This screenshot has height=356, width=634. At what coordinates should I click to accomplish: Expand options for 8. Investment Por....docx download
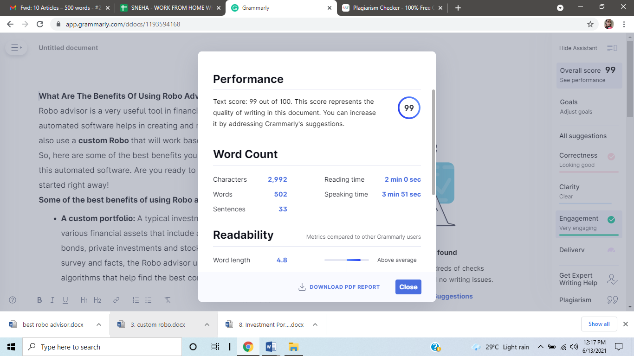(315, 324)
